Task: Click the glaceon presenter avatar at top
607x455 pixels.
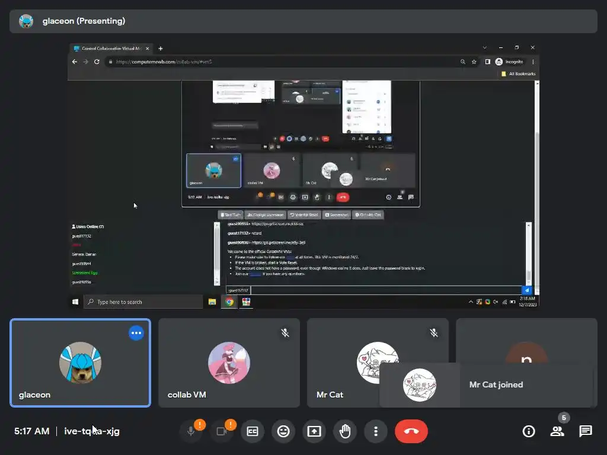Action: click(x=26, y=21)
